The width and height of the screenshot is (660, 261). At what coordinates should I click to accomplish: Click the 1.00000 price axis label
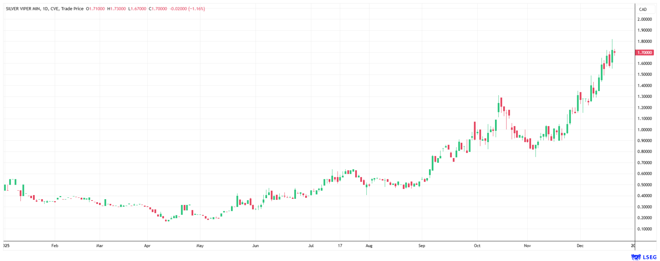pos(645,130)
